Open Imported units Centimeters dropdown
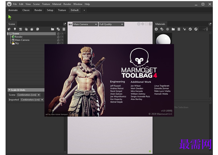Image resolution: width=218 pixels, height=155 pixels. click(x=32, y=100)
